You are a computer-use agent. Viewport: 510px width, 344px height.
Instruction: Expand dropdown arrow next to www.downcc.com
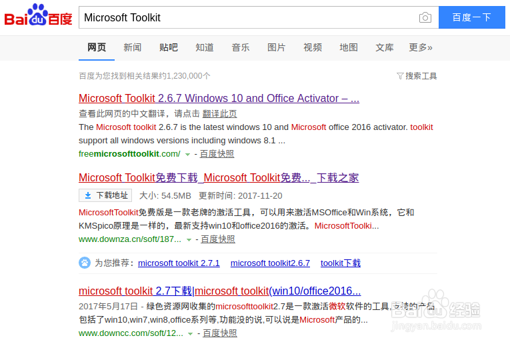(191, 334)
